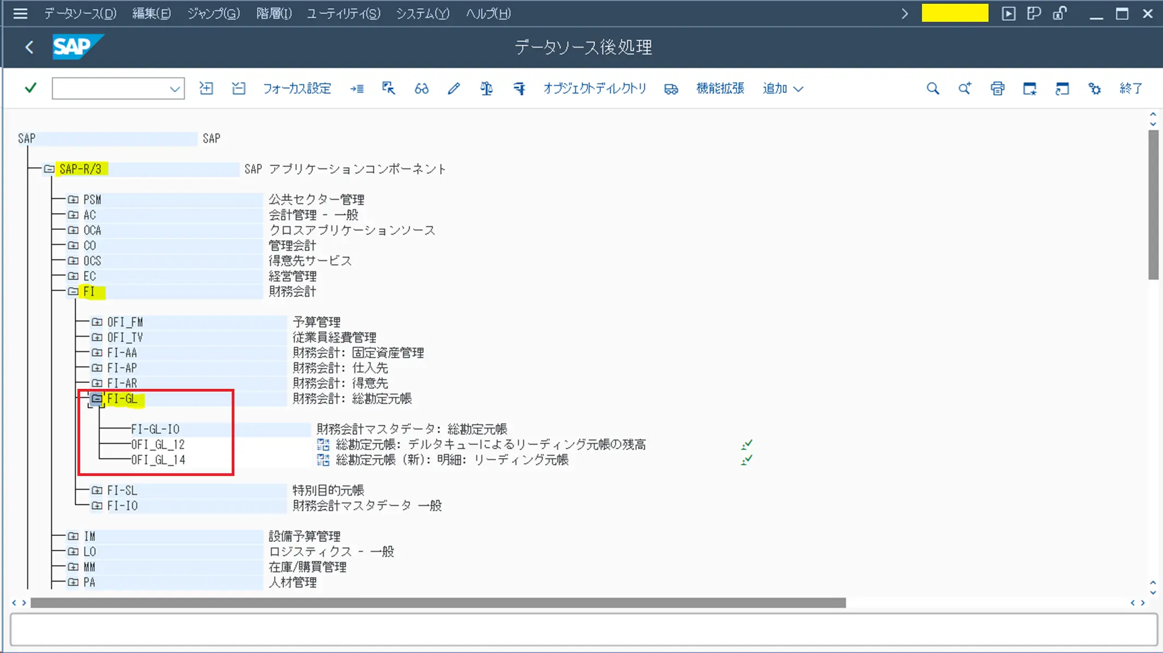The width and height of the screenshot is (1163, 653).
Task: Click the filter hierarchy toolbar icon
Action: [519, 88]
